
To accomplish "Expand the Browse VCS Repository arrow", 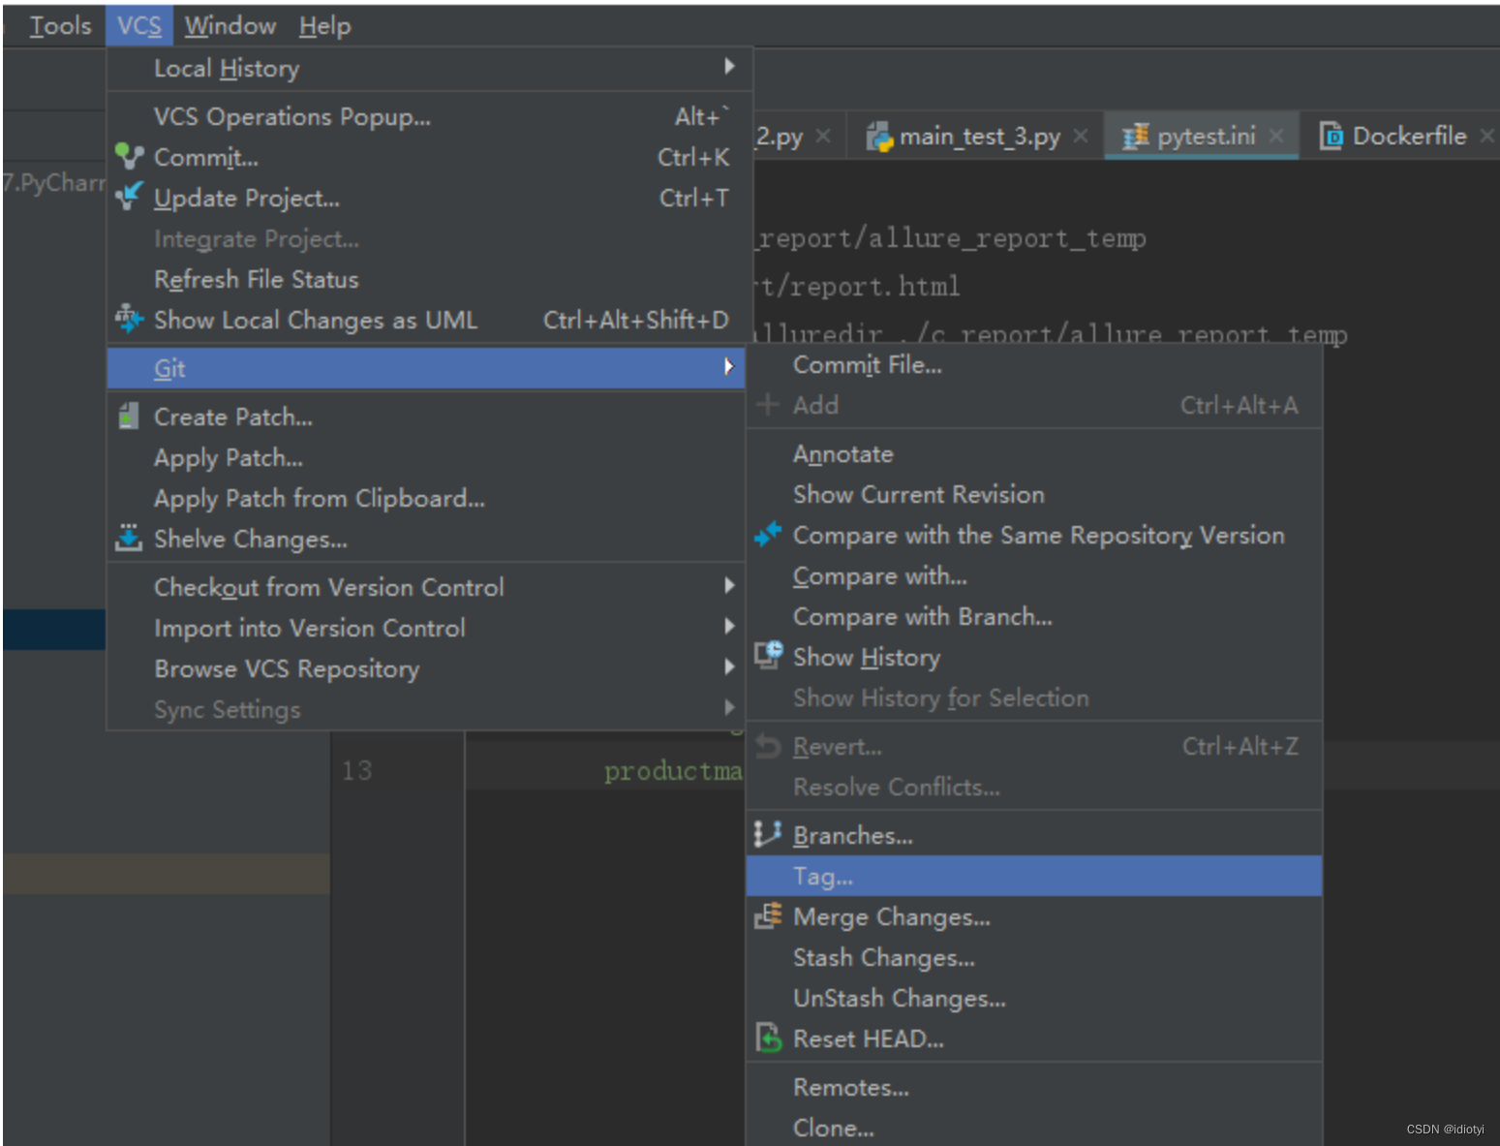I will (729, 666).
